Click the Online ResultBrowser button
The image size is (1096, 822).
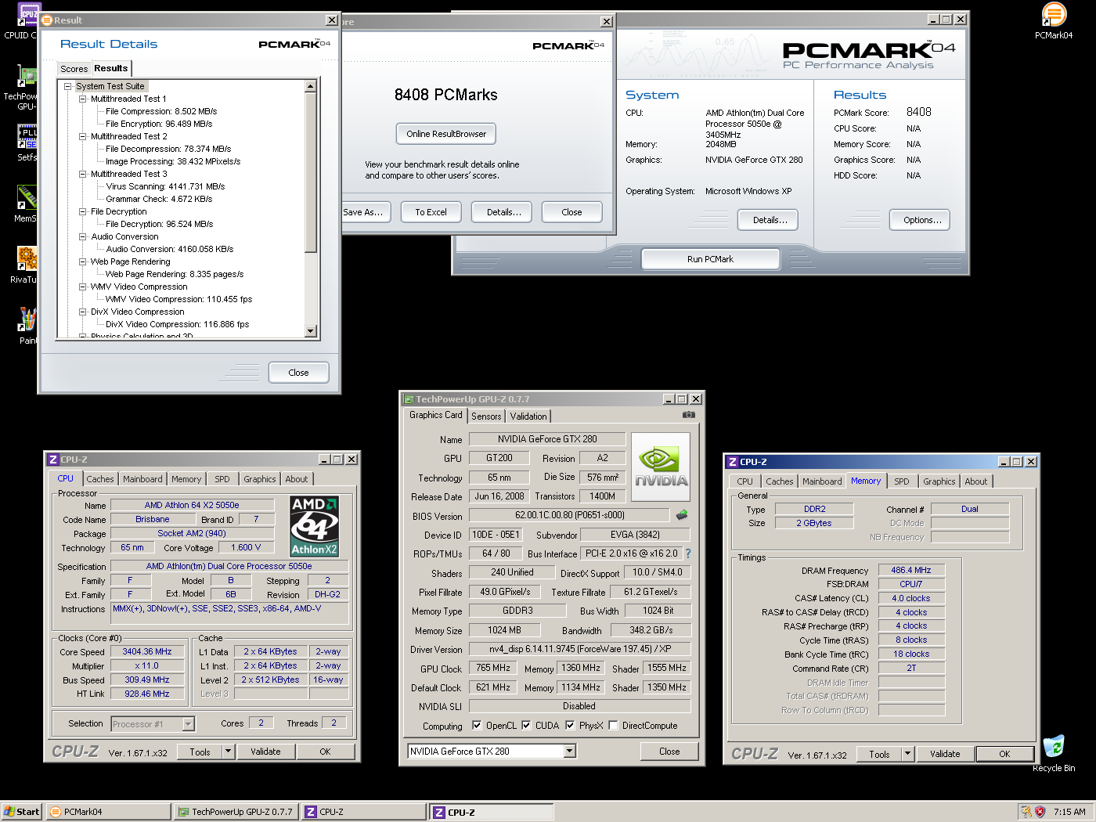[446, 134]
